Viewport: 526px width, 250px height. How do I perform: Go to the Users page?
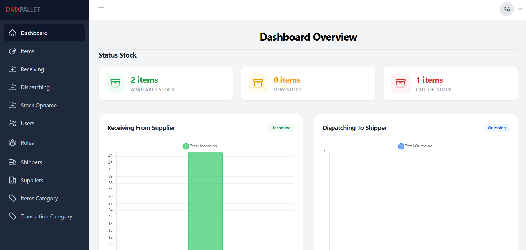[x=44, y=123]
